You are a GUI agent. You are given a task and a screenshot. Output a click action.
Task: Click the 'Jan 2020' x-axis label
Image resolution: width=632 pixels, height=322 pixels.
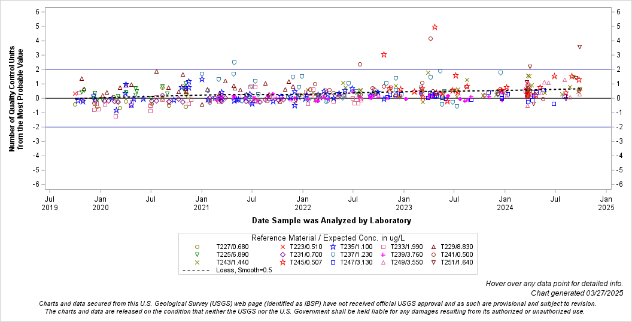point(101,203)
